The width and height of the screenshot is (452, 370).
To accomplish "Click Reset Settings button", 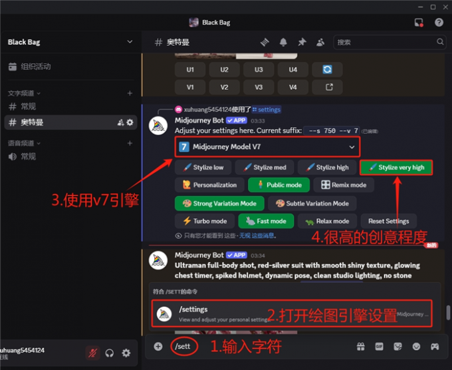I will (389, 221).
